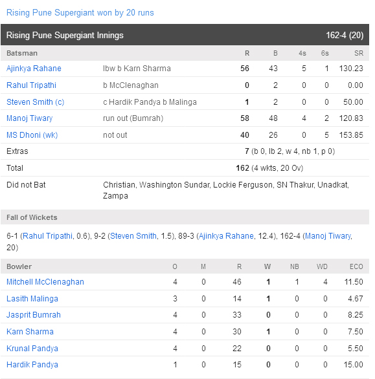Open Ajinkya Rahane batsman profile link

pyautogui.click(x=34, y=69)
